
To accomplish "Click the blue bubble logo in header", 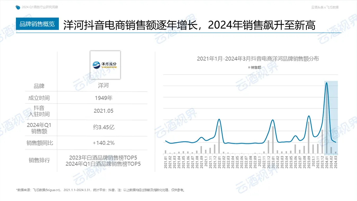I will tap(18, 7).
